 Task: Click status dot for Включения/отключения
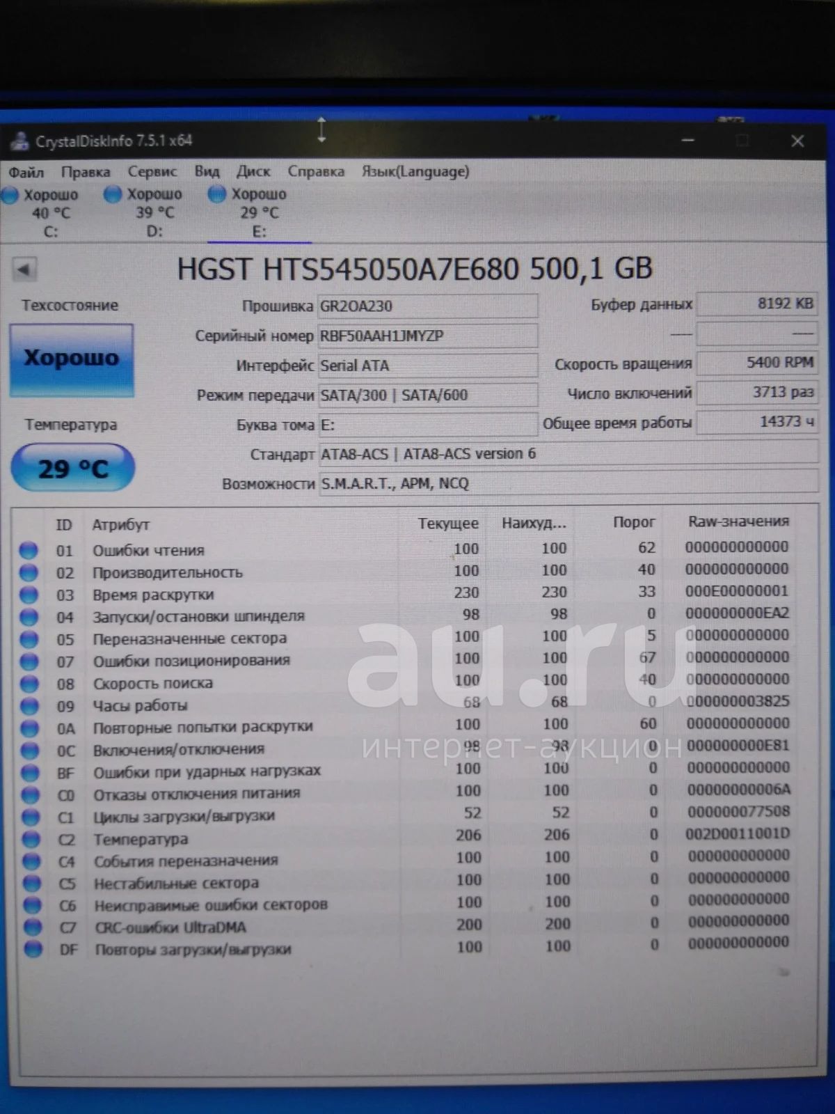pyautogui.click(x=30, y=751)
